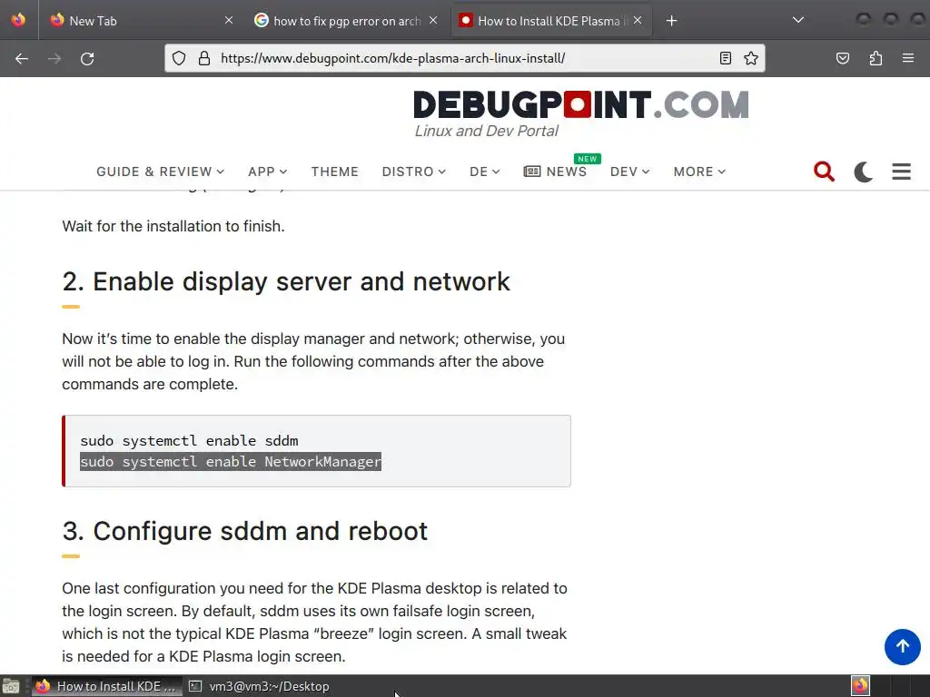
Task: Open Firefox application hamburger menu
Action: click(x=907, y=58)
